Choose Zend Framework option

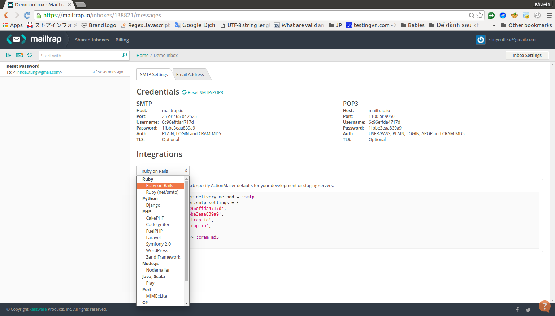click(160, 257)
